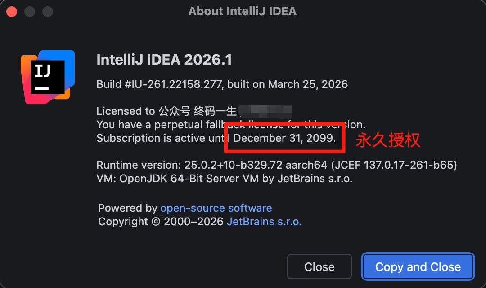Viewport: 486px width, 288px height.
Task: Click the middle gray traffic-light button
Action: 30,11
